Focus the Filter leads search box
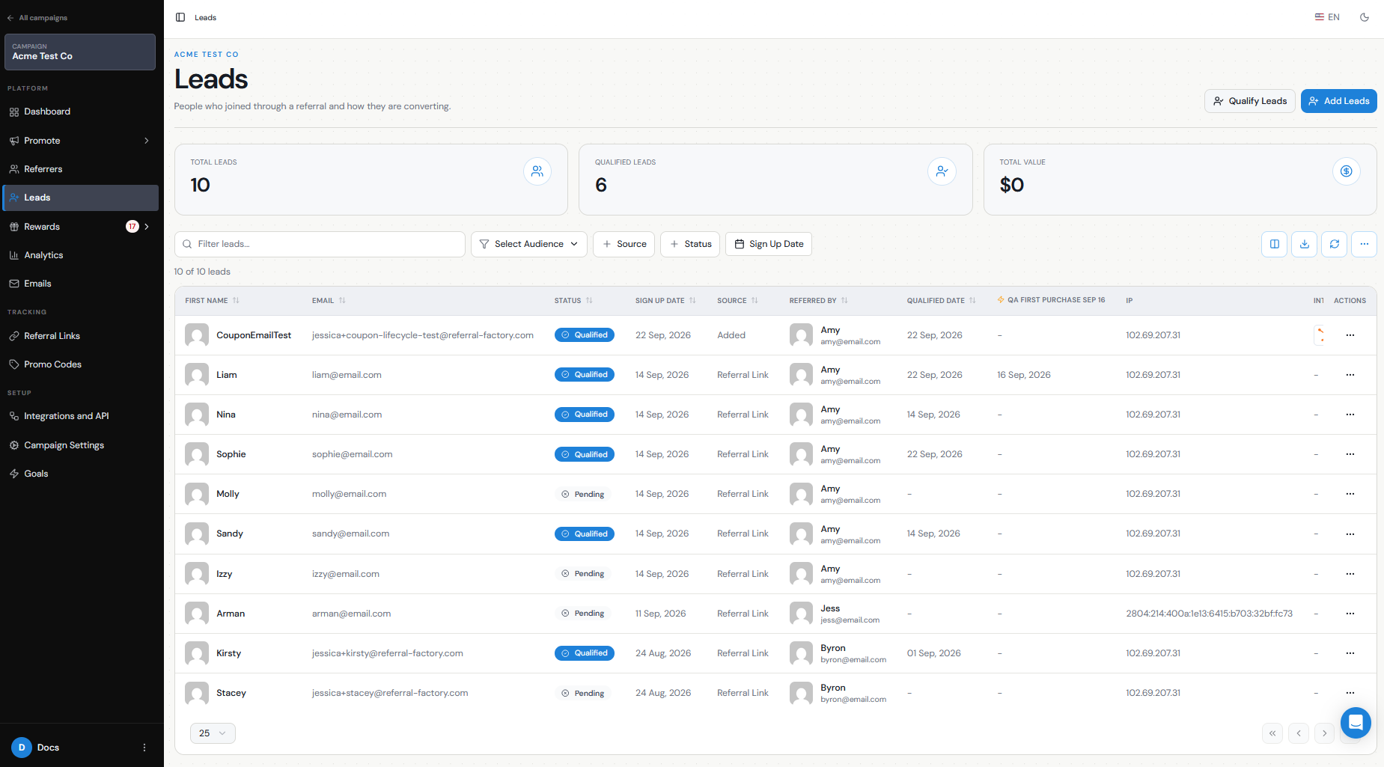 coord(320,244)
